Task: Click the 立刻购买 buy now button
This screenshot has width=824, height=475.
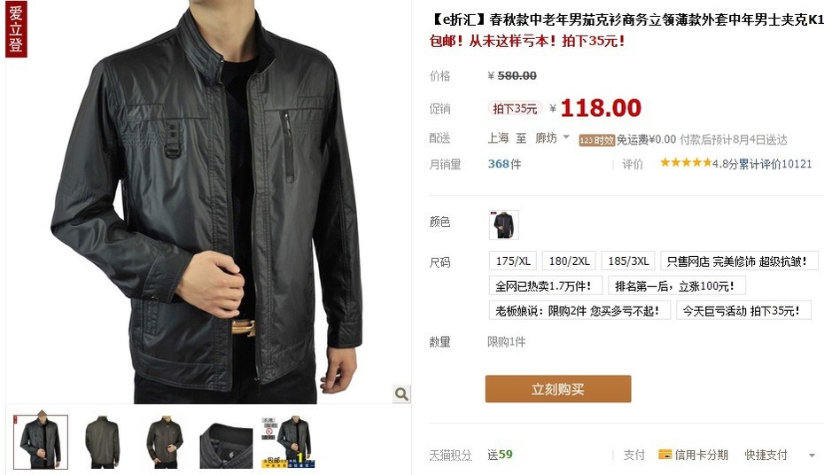Action: 558,389
